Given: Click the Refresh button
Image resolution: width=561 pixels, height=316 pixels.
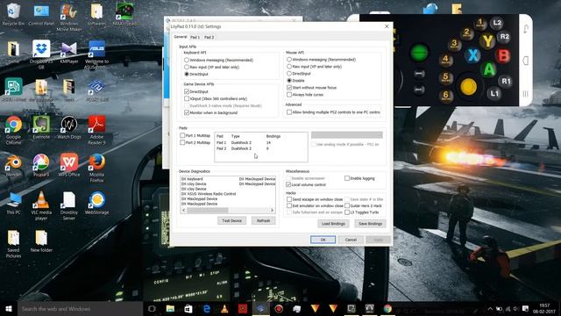Looking at the screenshot, I should point(263,220).
